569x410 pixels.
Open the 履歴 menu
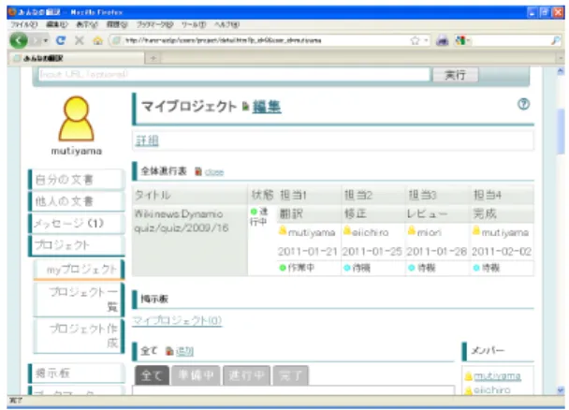[x=117, y=24]
